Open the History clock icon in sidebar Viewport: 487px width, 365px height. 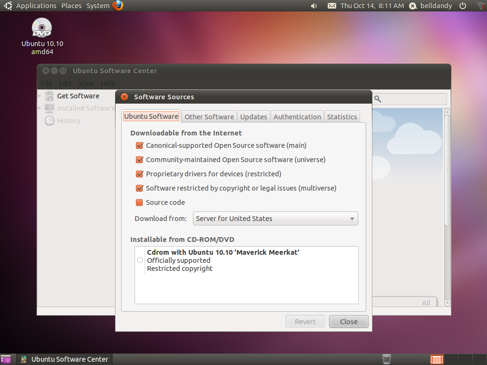[49, 120]
